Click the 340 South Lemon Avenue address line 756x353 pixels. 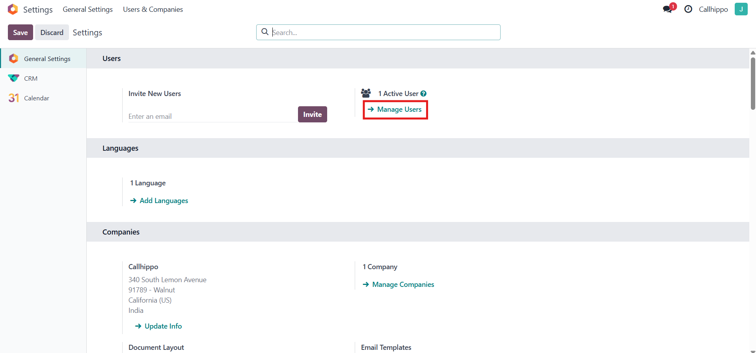(168, 280)
